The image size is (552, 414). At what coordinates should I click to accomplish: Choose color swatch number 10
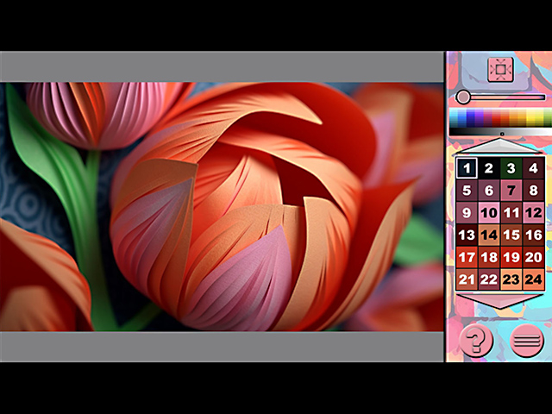tap(489, 213)
